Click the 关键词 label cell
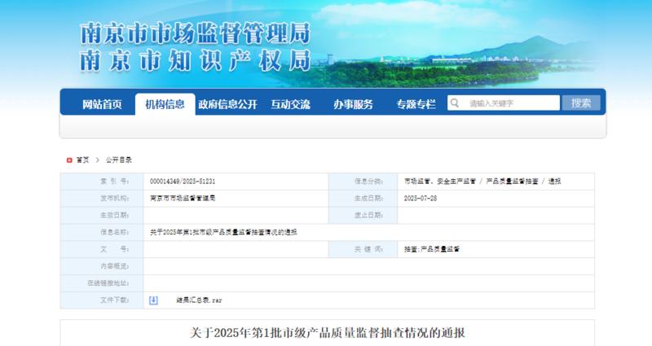The height and width of the screenshot is (346, 652). coord(363,249)
